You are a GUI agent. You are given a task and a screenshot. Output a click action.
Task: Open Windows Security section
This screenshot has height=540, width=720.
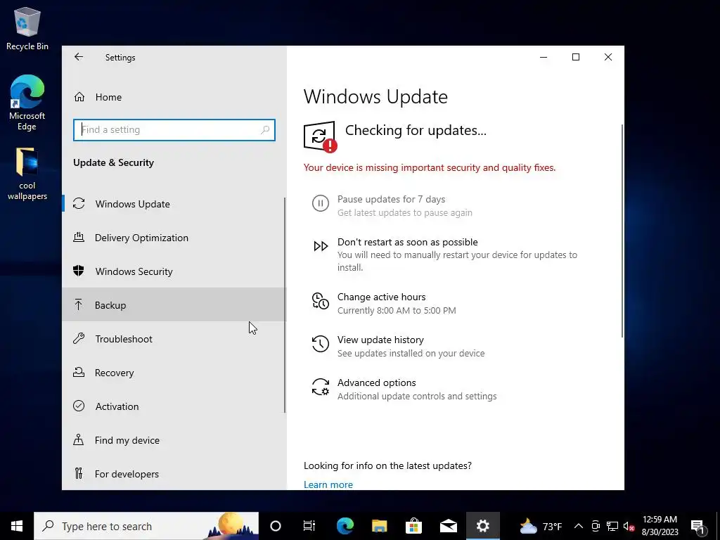(174, 271)
